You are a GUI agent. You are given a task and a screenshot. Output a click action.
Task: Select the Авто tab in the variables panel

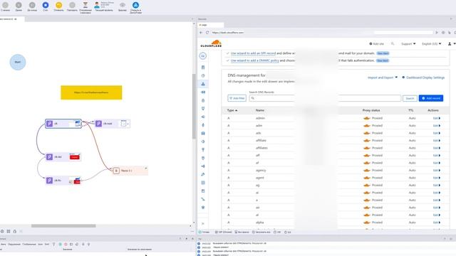(x=3, y=245)
